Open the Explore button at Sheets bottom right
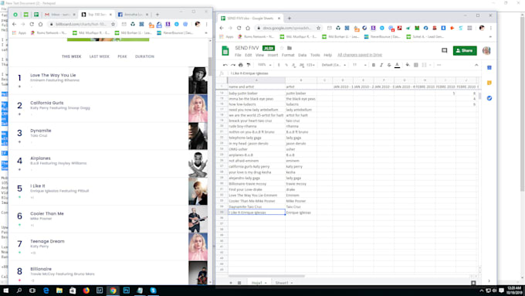The width and height of the screenshot is (525, 296). [x=473, y=283]
